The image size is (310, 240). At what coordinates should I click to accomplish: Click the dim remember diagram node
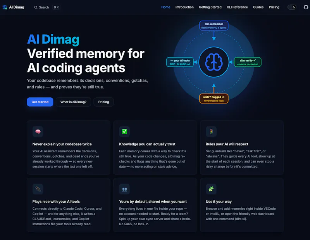tap(214, 26)
